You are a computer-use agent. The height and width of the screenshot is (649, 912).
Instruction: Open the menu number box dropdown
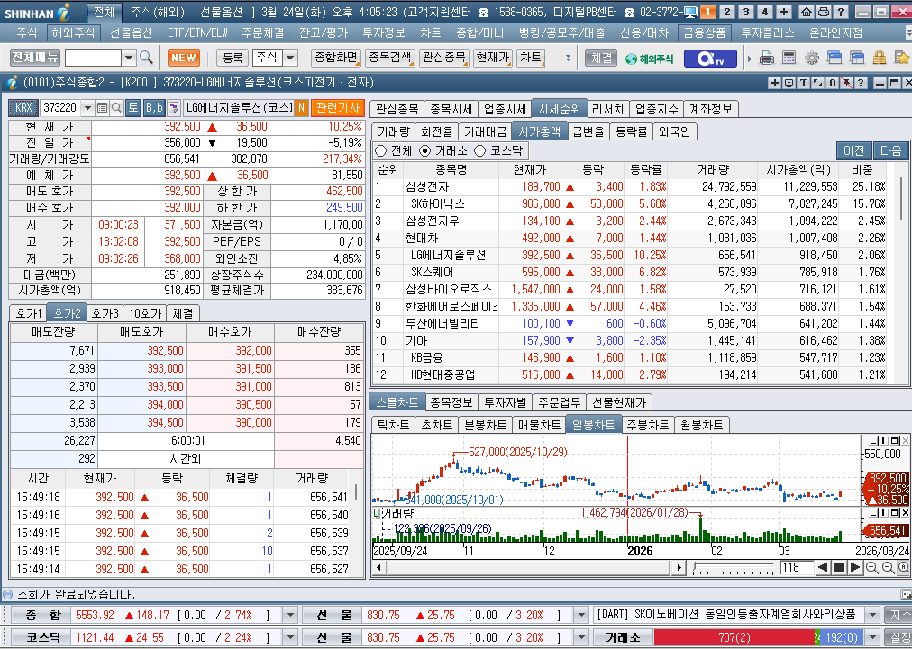click(129, 57)
